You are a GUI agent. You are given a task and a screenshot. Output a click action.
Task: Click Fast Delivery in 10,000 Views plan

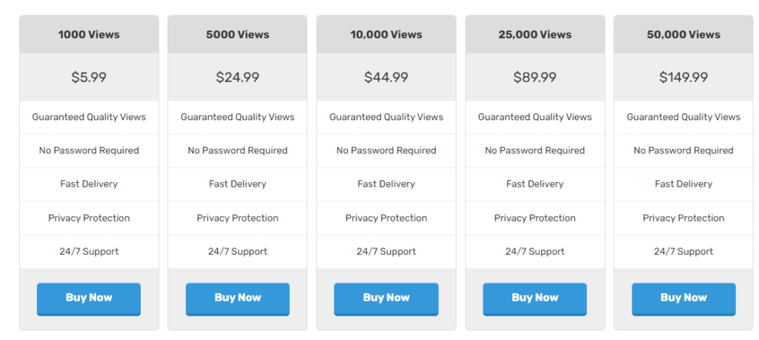[386, 184]
